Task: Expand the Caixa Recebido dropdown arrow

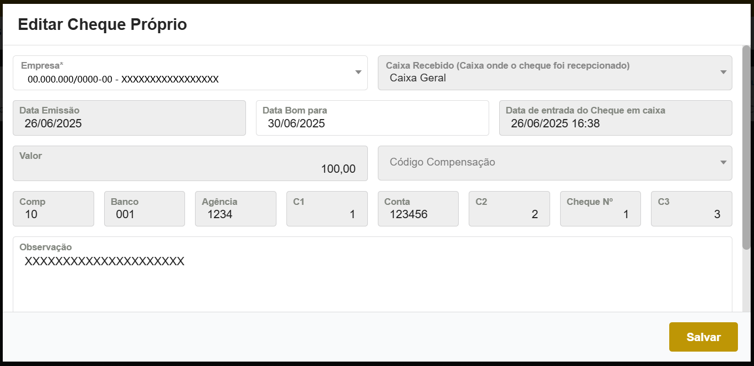Action: (x=722, y=73)
